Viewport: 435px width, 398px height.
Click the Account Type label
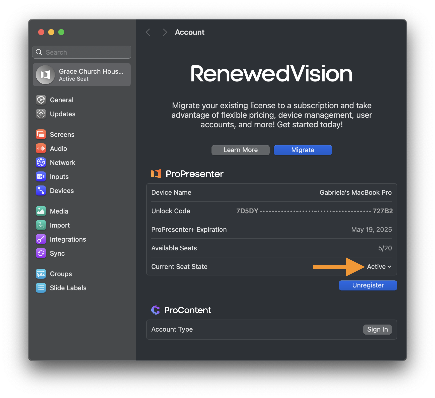pos(172,329)
